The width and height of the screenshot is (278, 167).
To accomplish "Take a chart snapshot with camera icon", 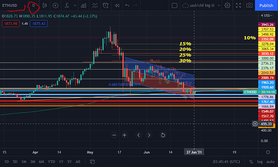I will coord(249,5).
